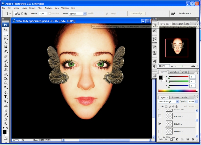Select the Move tool
The width and height of the screenshot is (201, 145).
coord(5,29)
